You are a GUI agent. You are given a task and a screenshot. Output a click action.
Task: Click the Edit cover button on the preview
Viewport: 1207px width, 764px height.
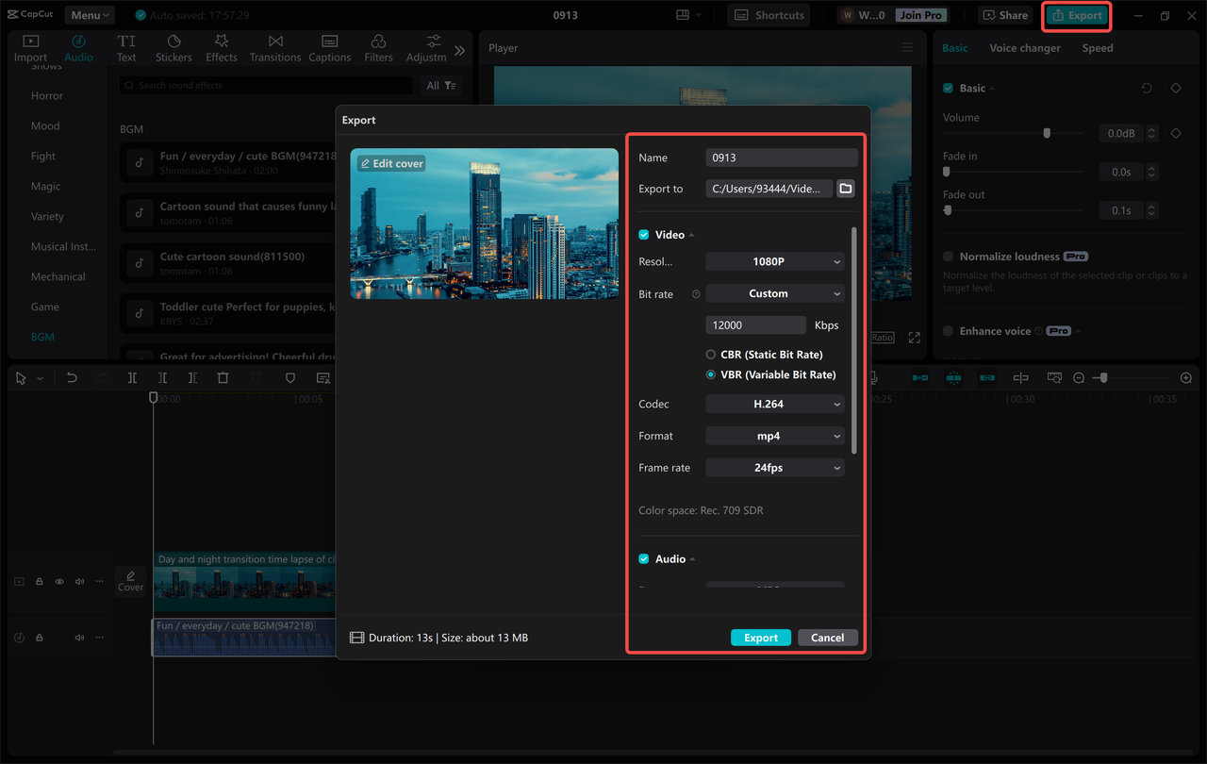390,162
